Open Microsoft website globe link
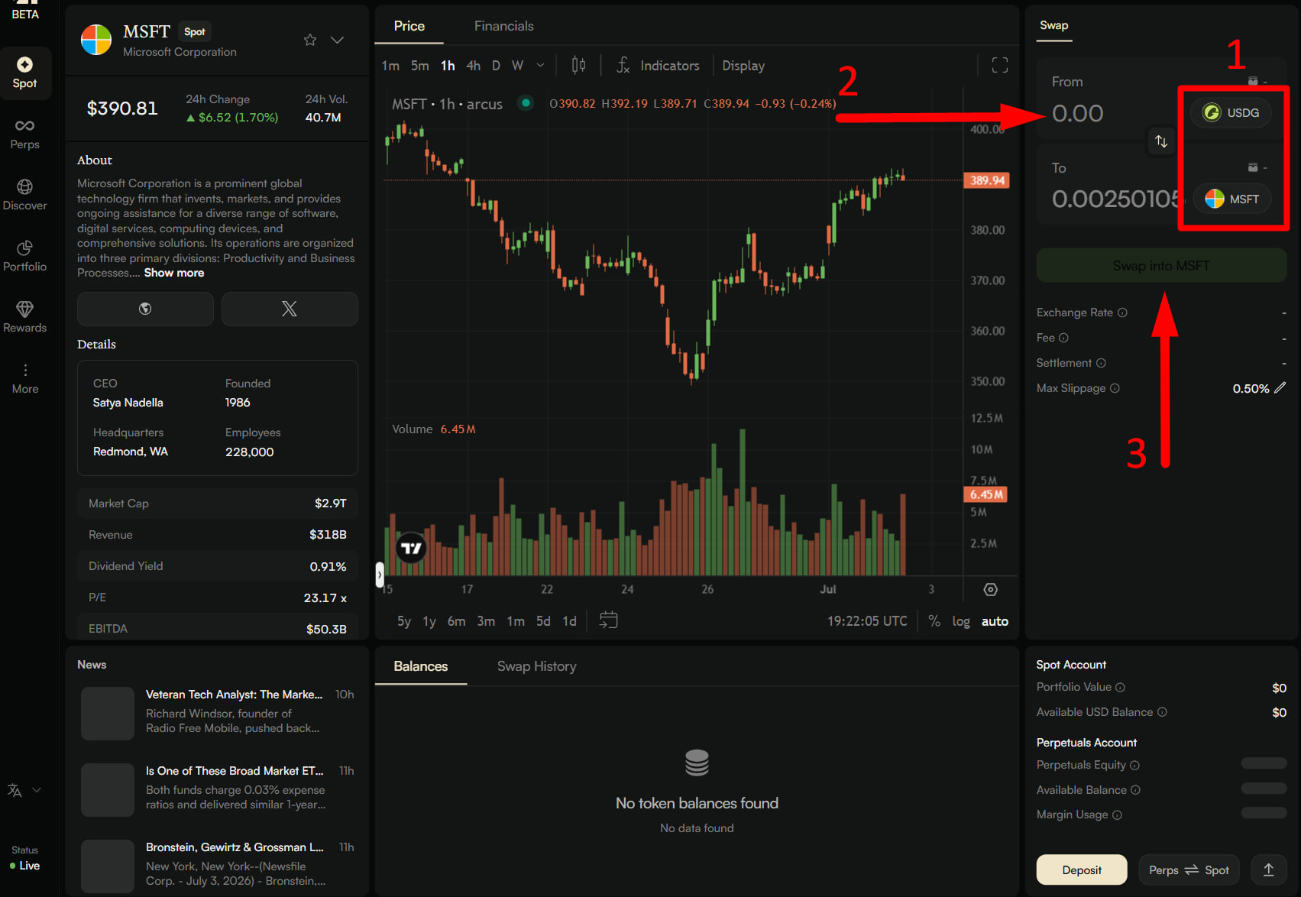Image resolution: width=1301 pixels, height=897 pixels. pyautogui.click(x=145, y=309)
